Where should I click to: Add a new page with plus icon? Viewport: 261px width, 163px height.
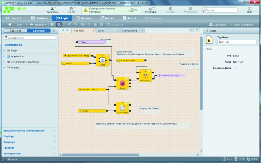(192, 30)
